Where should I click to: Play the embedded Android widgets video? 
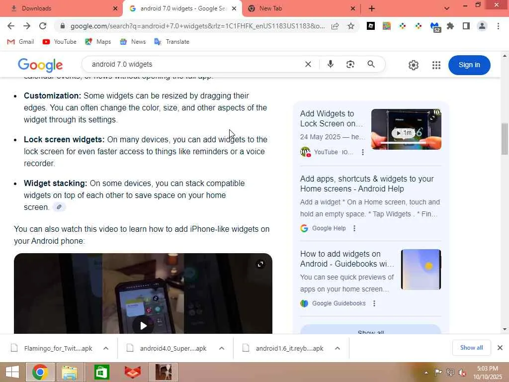[x=143, y=325]
